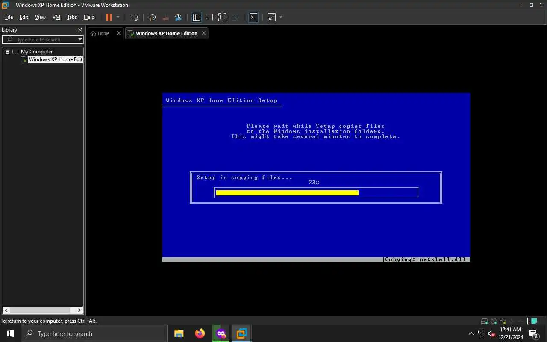Open the VMware message log icon
547x342 pixels.
click(x=534, y=321)
